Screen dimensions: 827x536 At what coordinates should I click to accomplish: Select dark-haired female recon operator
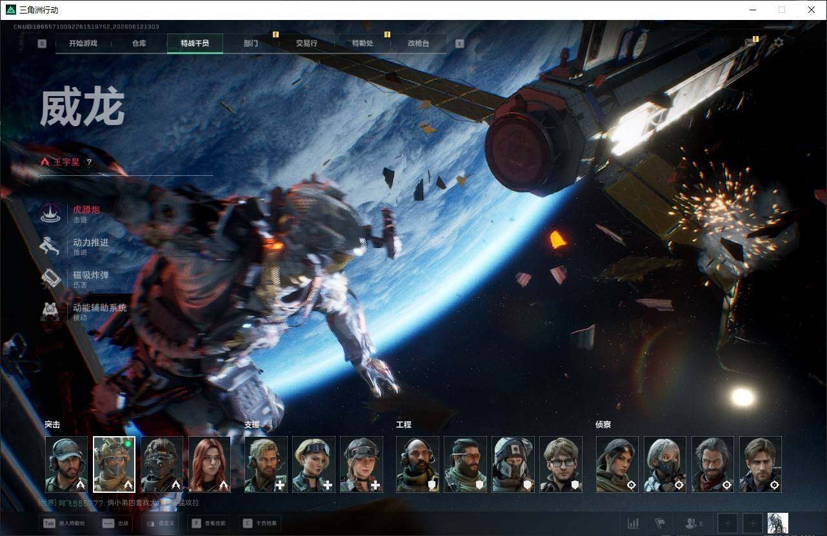pyautogui.click(x=617, y=464)
